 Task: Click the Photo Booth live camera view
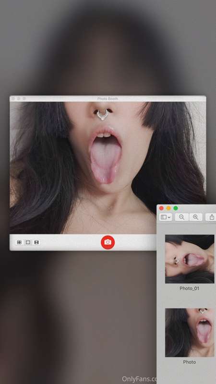(108, 168)
